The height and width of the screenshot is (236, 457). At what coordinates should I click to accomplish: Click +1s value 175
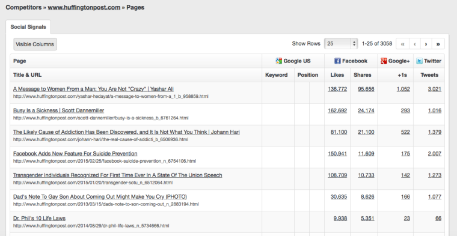[x=405, y=153]
